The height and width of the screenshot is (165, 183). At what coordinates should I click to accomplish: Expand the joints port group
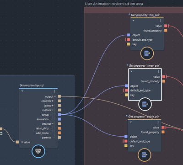click(52, 106)
